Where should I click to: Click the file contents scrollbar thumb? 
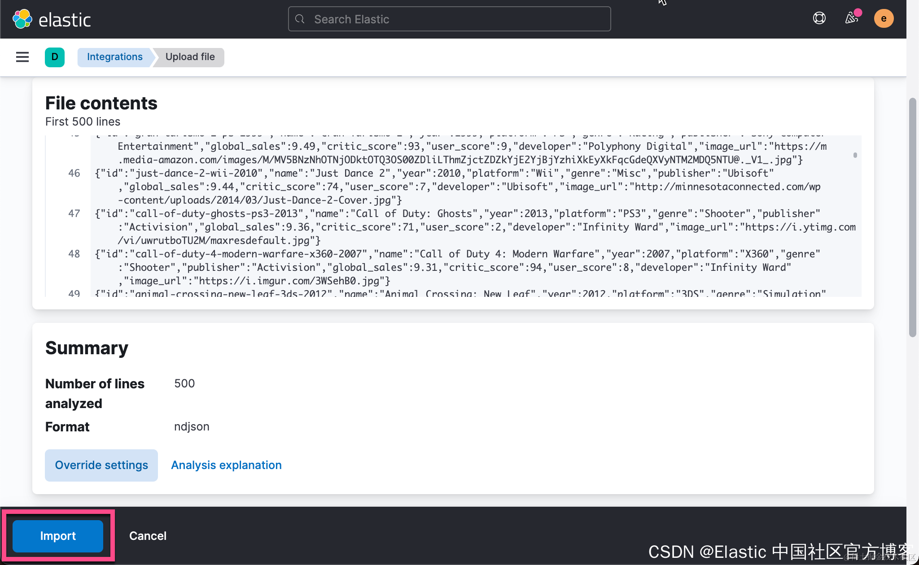point(855,155)
